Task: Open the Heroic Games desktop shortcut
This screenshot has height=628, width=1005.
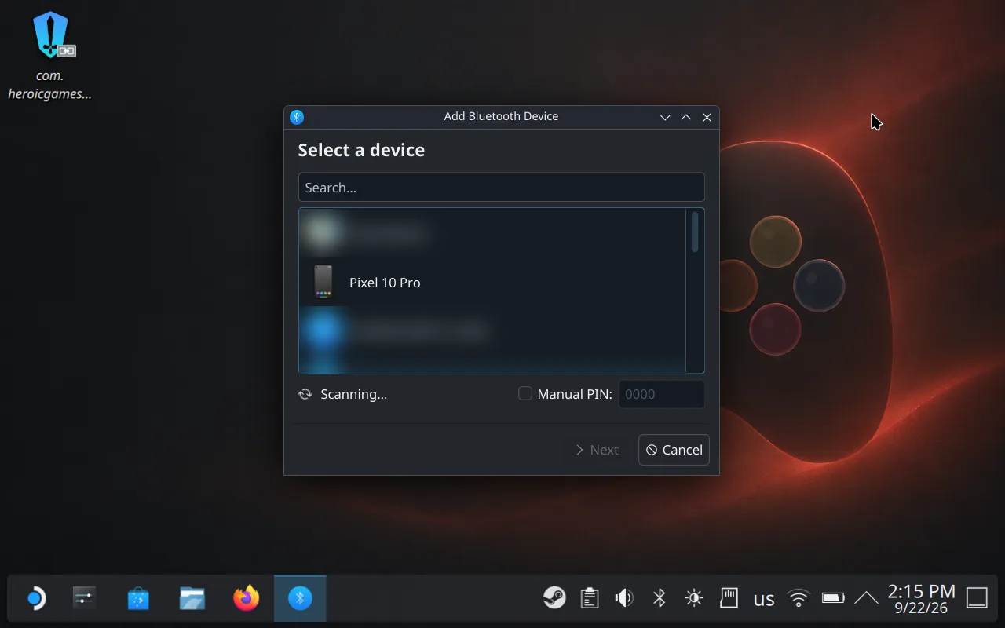Action: pos(50,57)
